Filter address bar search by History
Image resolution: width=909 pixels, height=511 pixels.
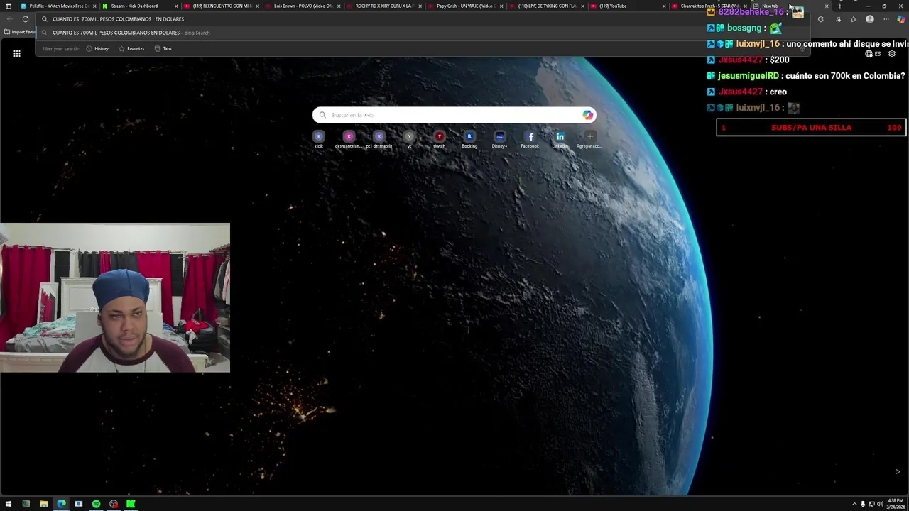point(97,48)
